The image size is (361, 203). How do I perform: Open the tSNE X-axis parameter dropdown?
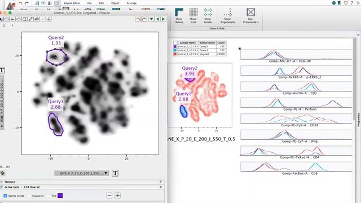81,173
